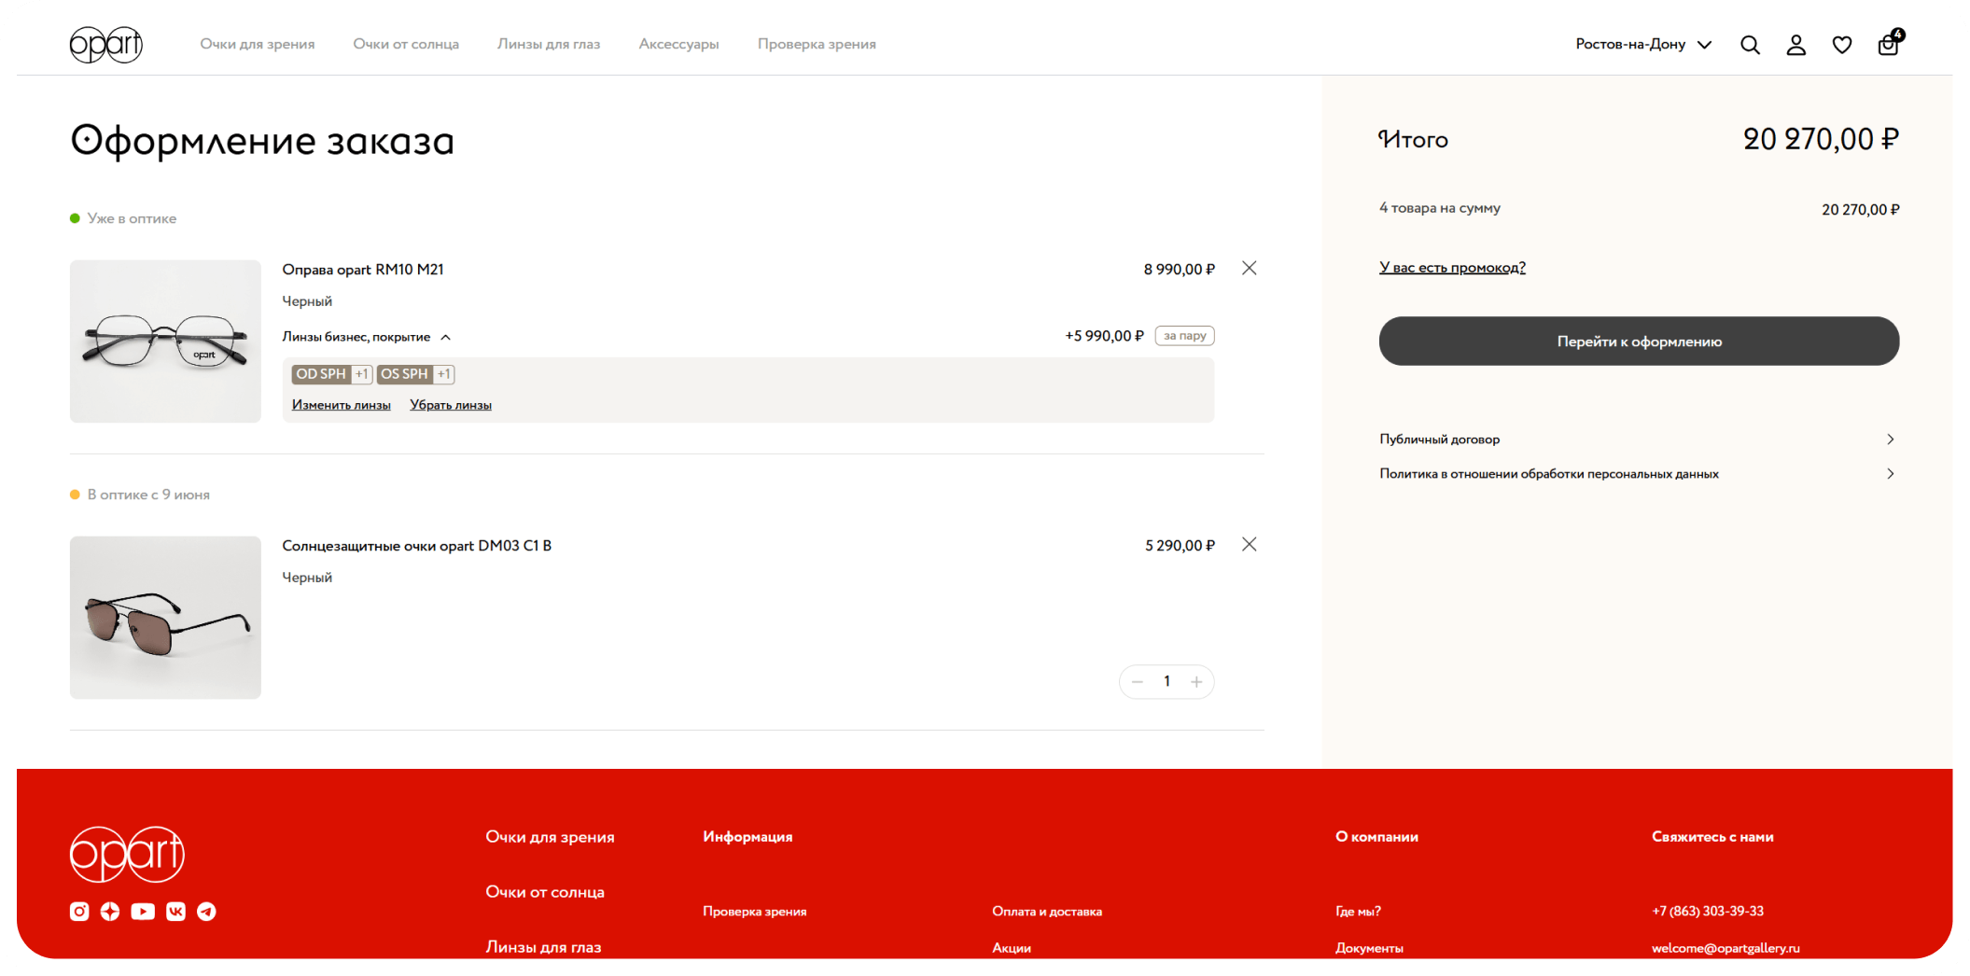Screen dimensions: 1970x976
Task: Open footer link Оплата и доставка
Action: pos(1047,912)
